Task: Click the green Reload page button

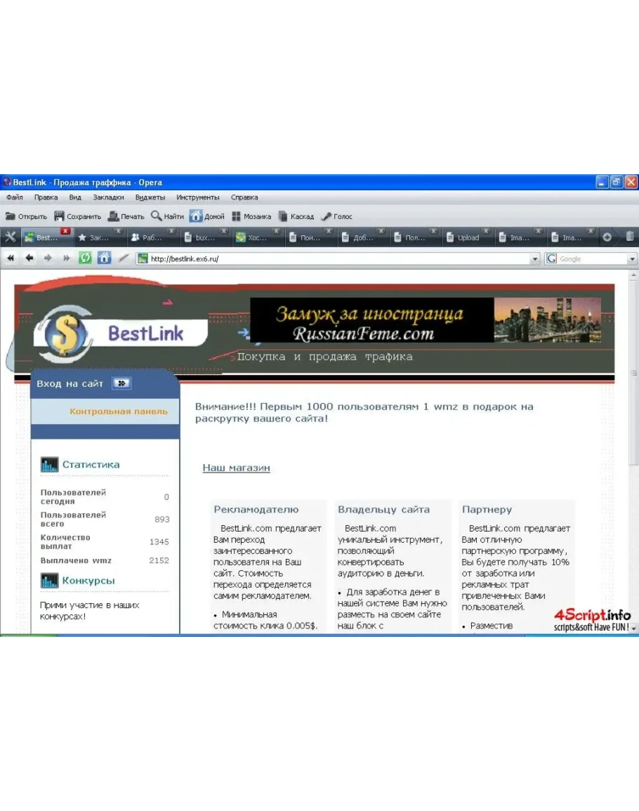Action: click(x=85, y=258)
